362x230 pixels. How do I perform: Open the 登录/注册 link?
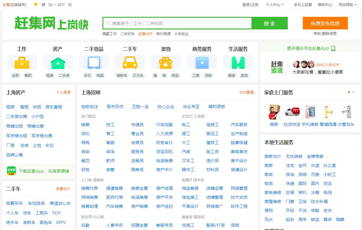[x=250, y=5]
